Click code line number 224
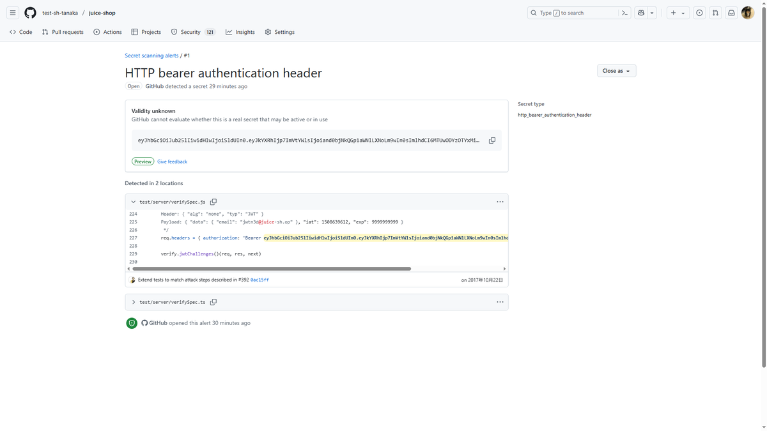767x431 pixels. [x=133, y=214]
